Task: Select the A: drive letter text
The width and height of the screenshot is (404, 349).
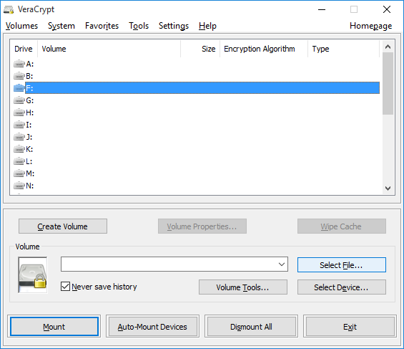Action: (x=29, y=64)
